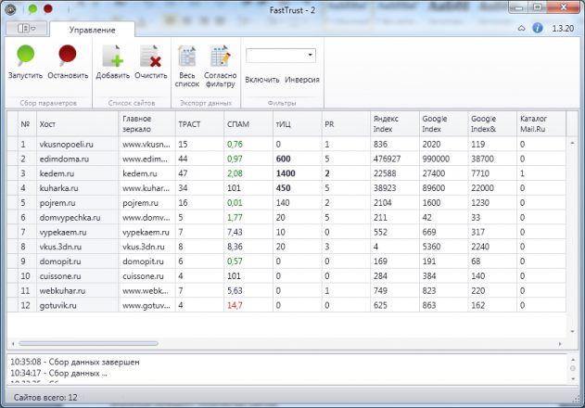Click small green circle in title bar
Screen dimensions: 585x408
pos(32,9)
